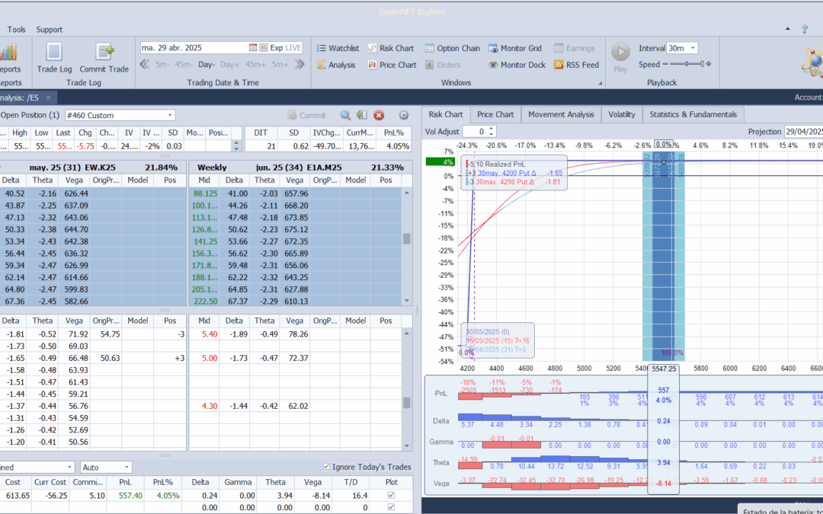Click the Orders ribbon item

[x=442, y=65]
